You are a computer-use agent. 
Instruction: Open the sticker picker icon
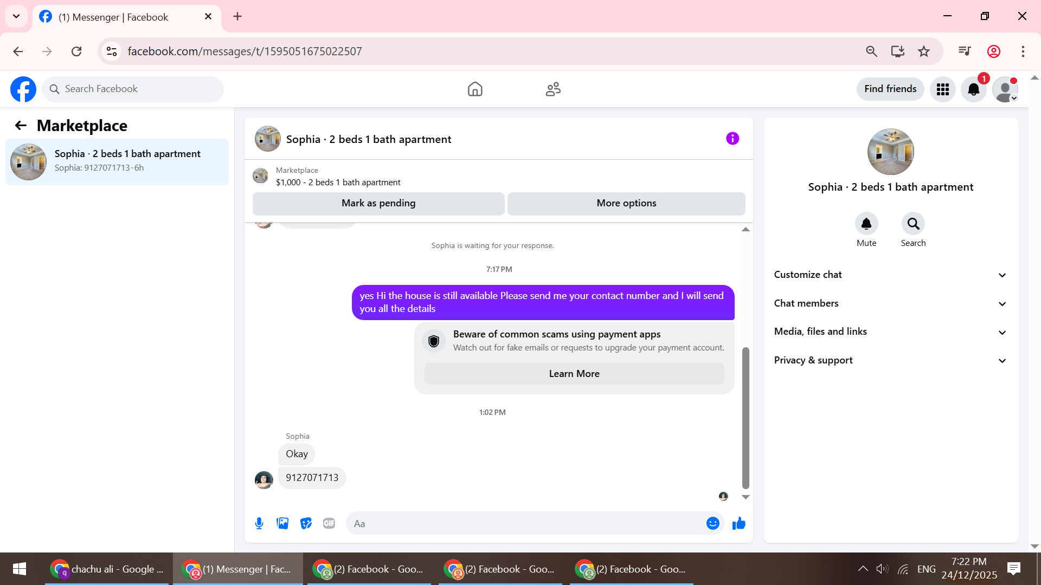[x=306, y=523]
